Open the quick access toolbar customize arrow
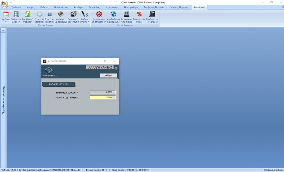284x172 pixels. pyautogui.click(x=11, y=2)
